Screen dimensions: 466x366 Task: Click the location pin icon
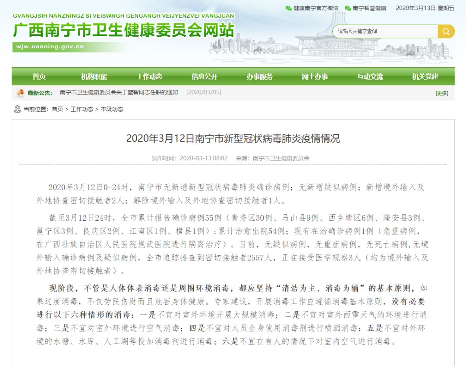(17, 109)
